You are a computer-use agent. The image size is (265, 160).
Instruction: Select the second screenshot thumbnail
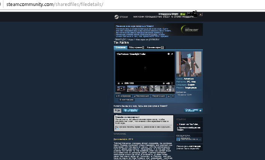132,88
